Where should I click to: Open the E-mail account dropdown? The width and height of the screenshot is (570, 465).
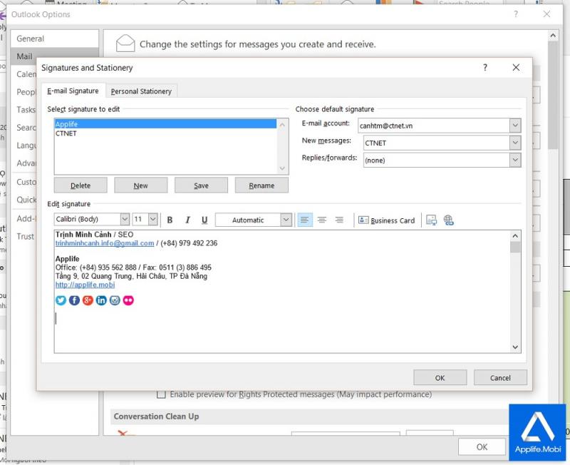(x=514, y=126)
